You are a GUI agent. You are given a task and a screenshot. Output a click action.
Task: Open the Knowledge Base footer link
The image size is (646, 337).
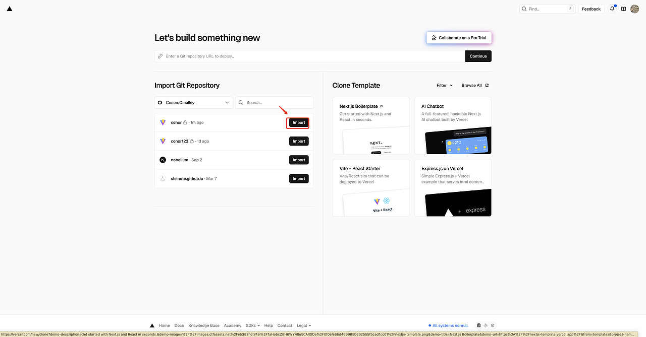[x=204, y=325]
